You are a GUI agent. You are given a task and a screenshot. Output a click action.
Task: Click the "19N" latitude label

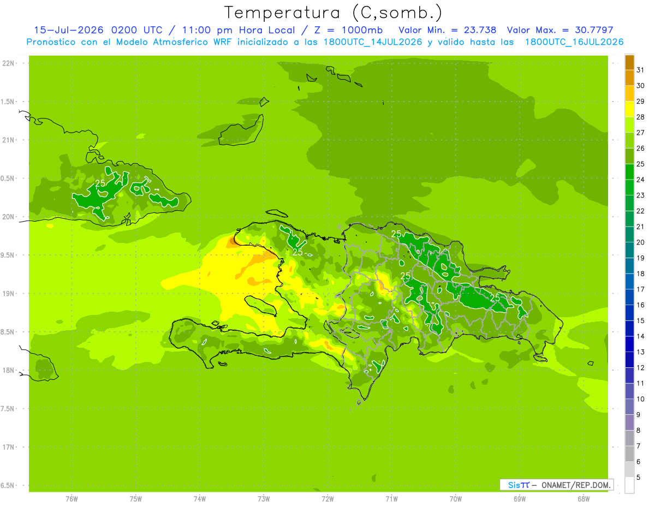click(8, 293)
